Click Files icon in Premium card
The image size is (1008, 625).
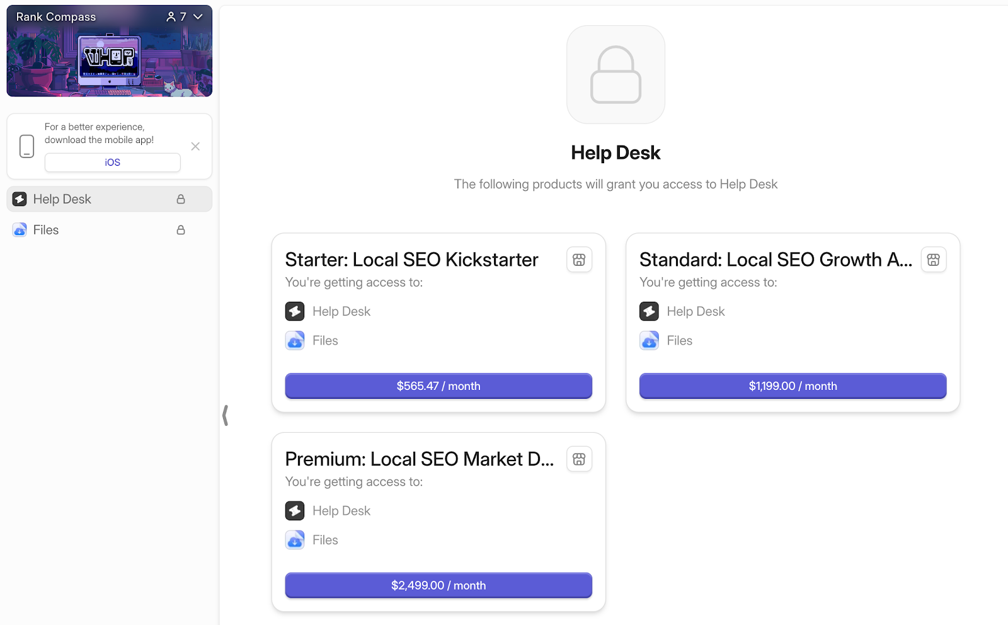tap(295, 540)
